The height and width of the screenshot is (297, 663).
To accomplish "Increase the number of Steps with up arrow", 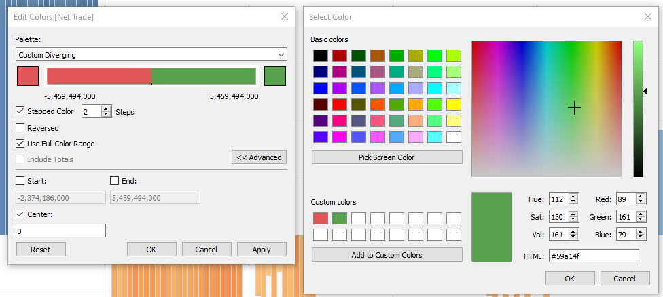I will [x=106, y=108].
